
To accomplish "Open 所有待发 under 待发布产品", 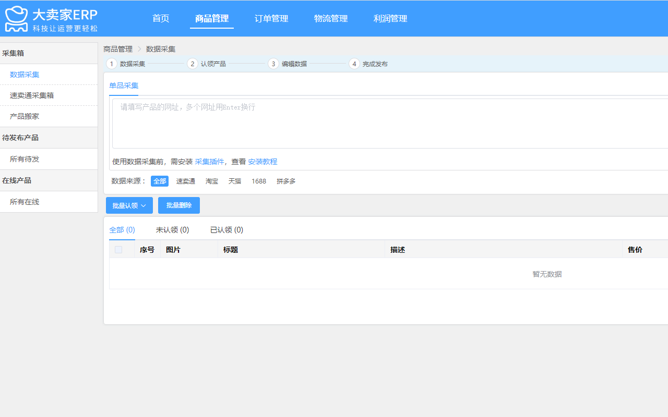I will pyautogui.click(x=25, y=159).
